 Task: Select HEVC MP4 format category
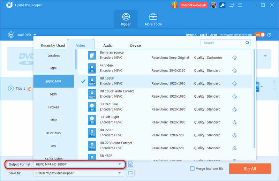[54, 81]
